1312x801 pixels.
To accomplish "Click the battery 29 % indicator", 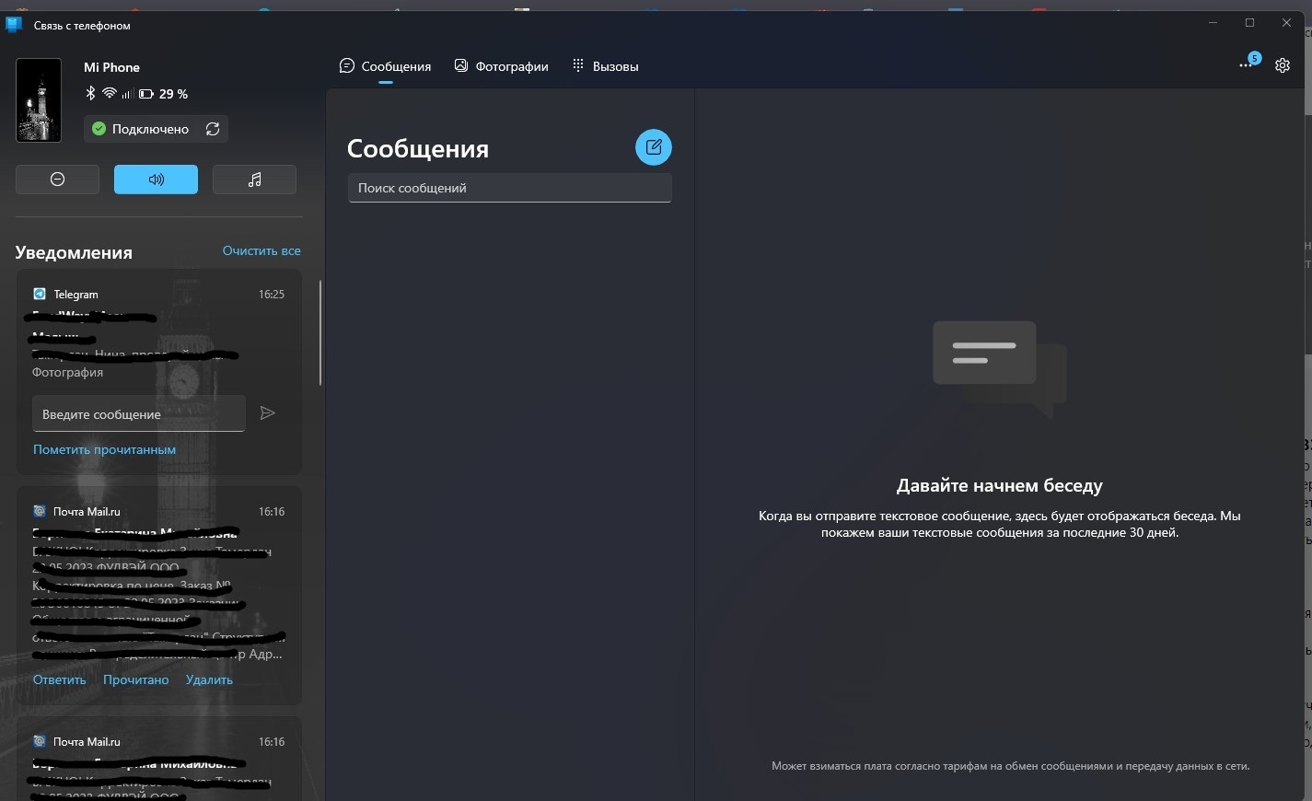I will tap(163, 94).
